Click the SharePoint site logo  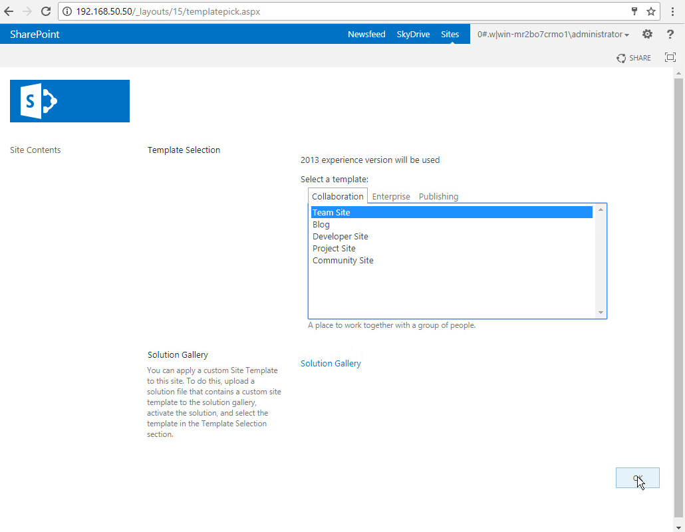70,101
